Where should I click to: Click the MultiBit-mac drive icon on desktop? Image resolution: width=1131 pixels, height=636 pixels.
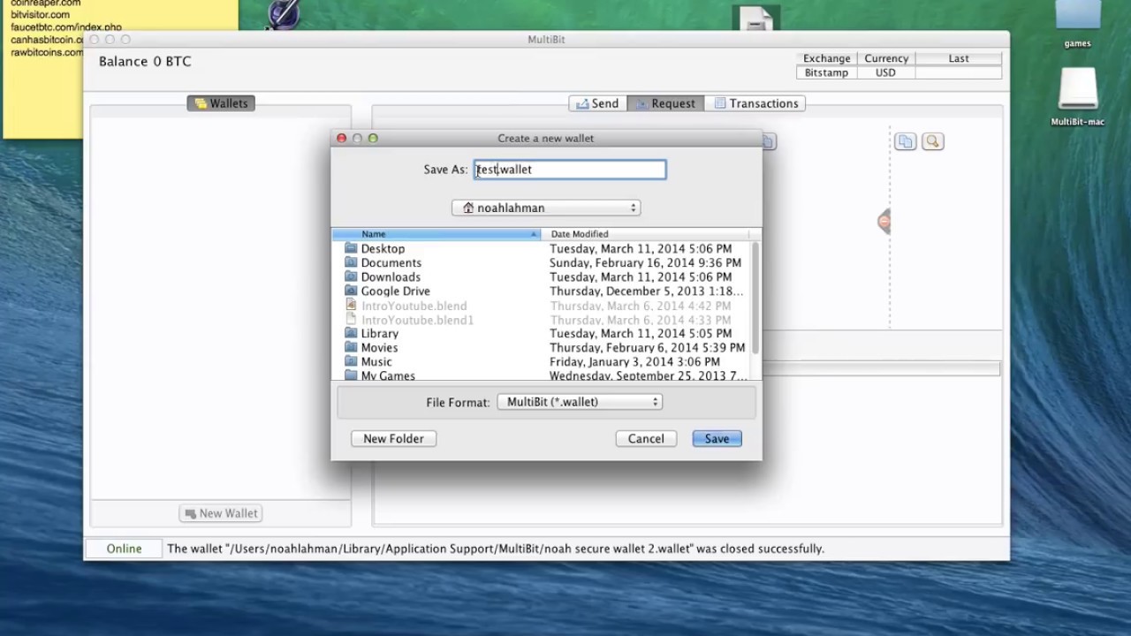pyautogui.click(x=1077, y=91)
